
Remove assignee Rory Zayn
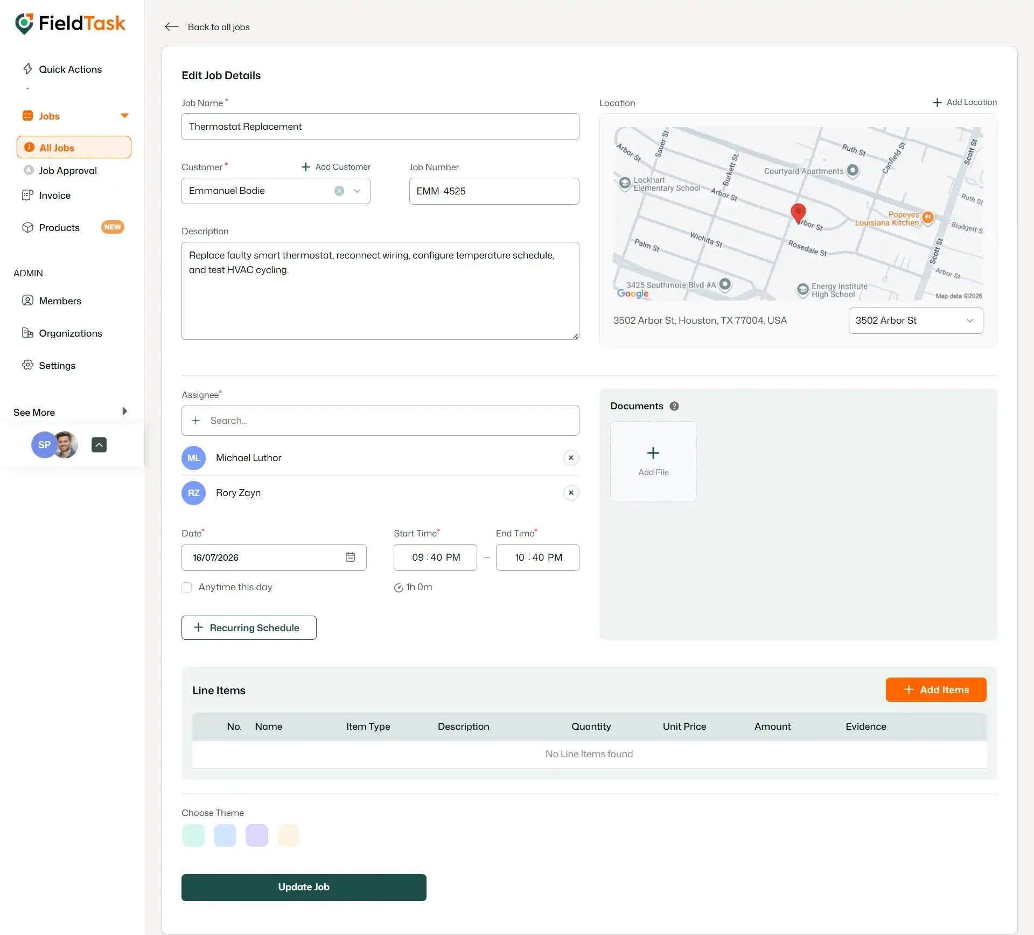[571, 493]
